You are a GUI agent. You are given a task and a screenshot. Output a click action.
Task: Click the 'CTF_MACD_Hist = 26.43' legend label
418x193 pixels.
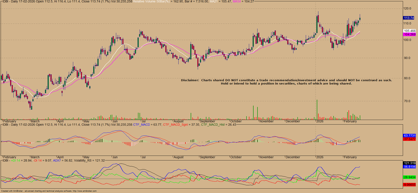(x=218, y=124)
